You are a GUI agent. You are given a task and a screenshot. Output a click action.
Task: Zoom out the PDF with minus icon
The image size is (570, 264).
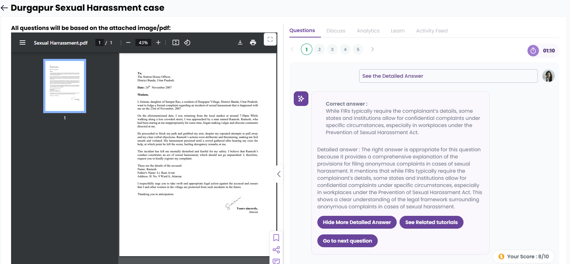click(128, 42)
